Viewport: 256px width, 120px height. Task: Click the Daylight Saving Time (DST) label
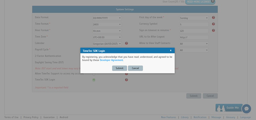tap(49, 62)
